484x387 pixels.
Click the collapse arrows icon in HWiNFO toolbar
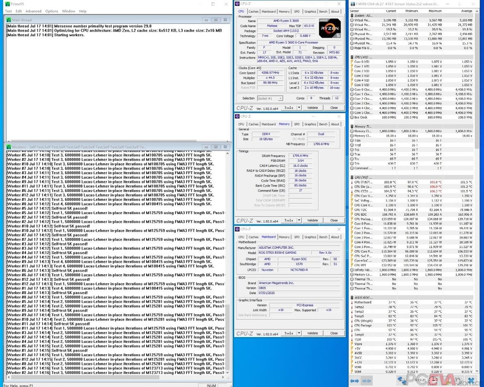[366, 381]
